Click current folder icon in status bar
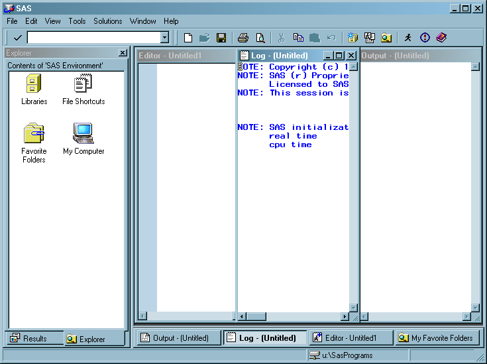This screenshot has height=364, width=487. [x=315, y=355]
